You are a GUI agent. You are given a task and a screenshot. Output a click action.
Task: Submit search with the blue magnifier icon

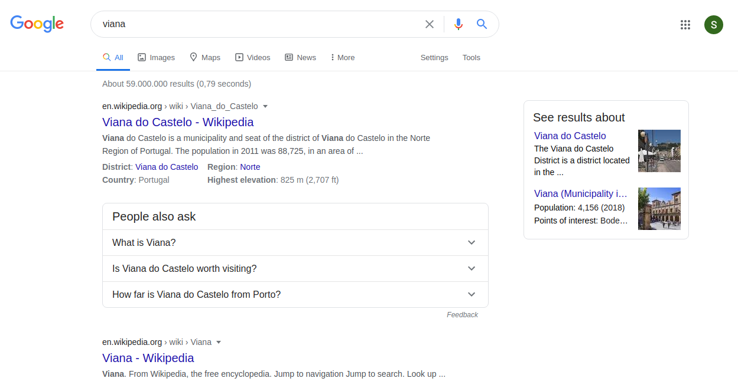pyautogui.click(x=482, y=24)
